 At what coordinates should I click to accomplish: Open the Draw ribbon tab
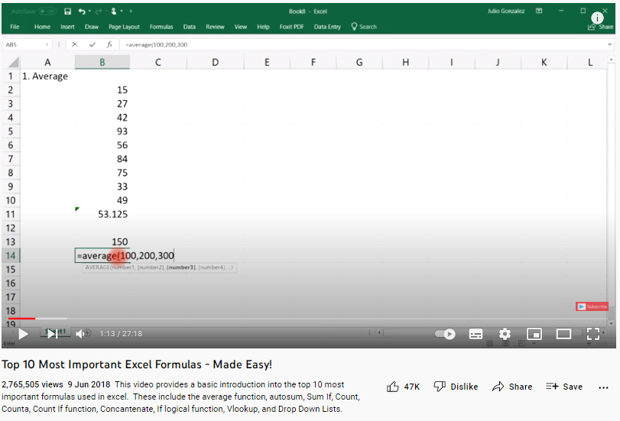(91, 27)
